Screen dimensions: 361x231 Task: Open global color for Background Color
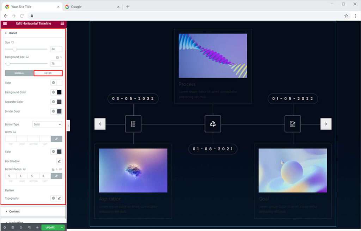pyautogui.click(x=53, y=92)
